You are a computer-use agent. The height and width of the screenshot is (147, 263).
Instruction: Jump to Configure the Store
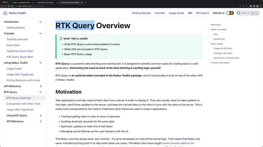tap(223, 53)
